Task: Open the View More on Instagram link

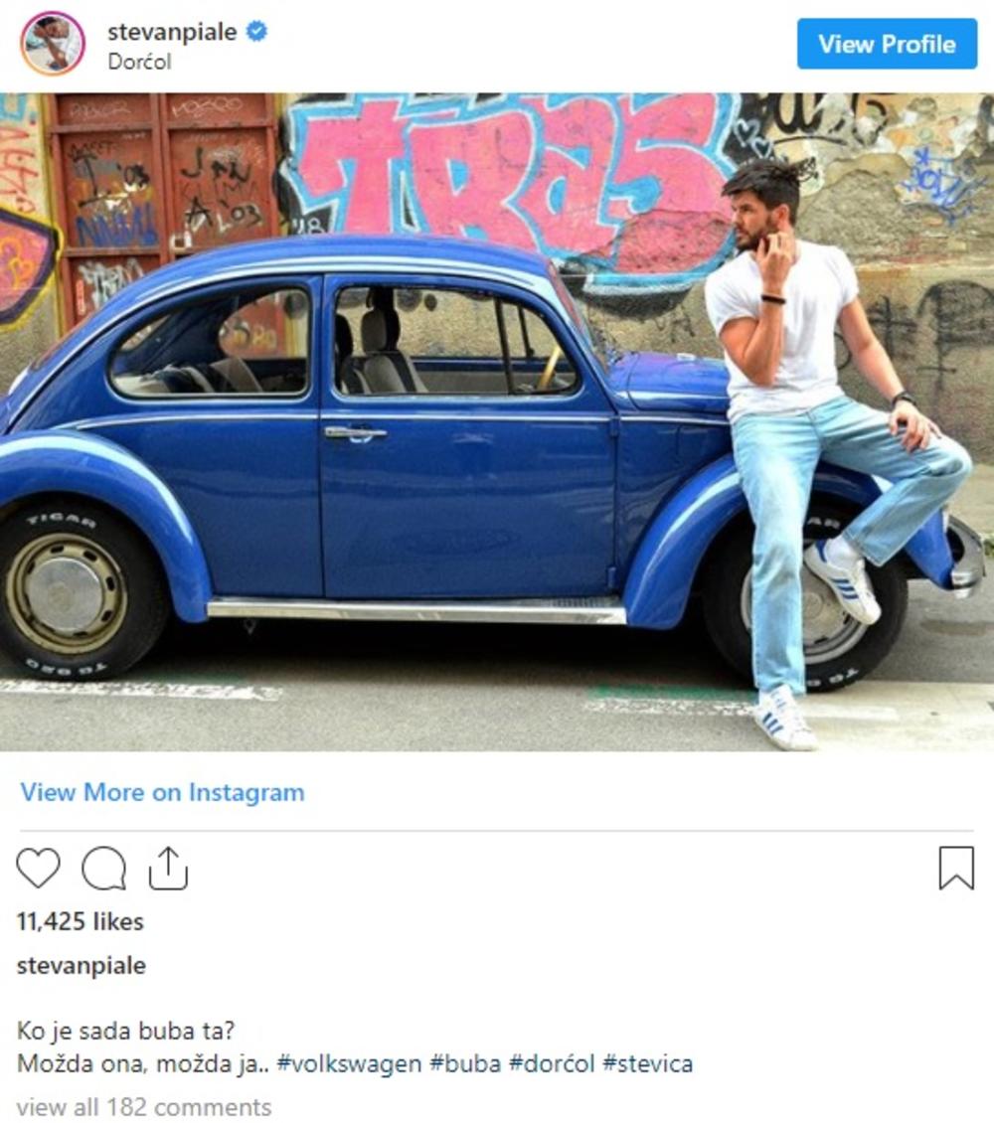Action: point(163,792)
